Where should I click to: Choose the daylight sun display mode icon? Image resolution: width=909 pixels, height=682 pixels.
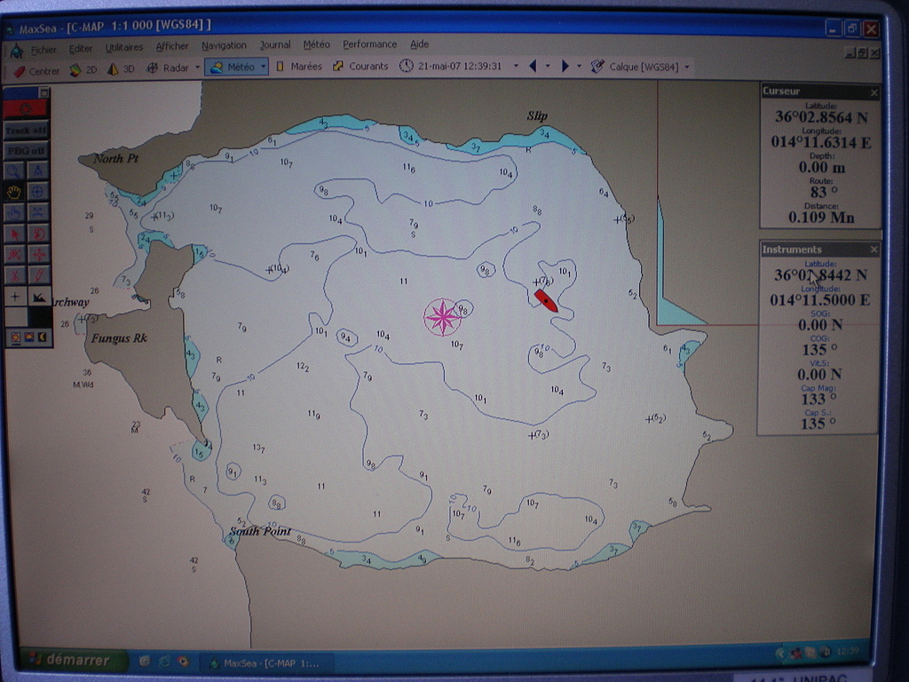(16, 337)
